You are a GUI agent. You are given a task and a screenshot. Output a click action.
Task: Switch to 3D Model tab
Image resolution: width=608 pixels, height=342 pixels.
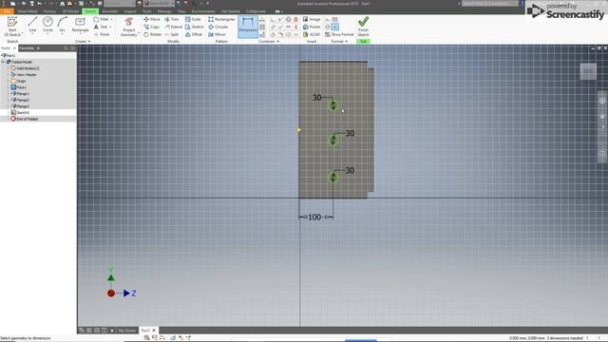coord(70,11)
